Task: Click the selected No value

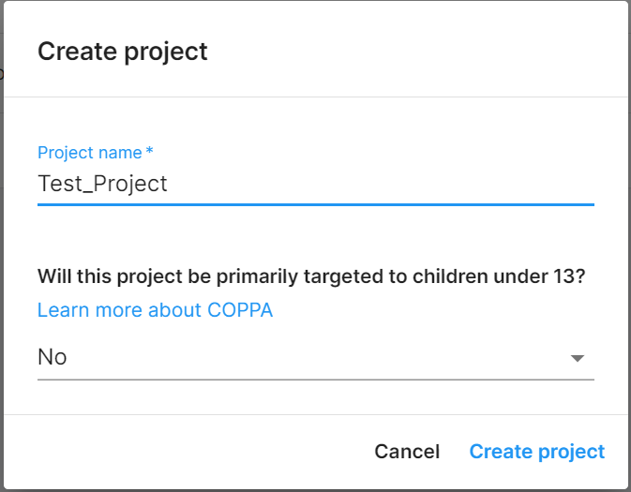Action: point(53,357)
